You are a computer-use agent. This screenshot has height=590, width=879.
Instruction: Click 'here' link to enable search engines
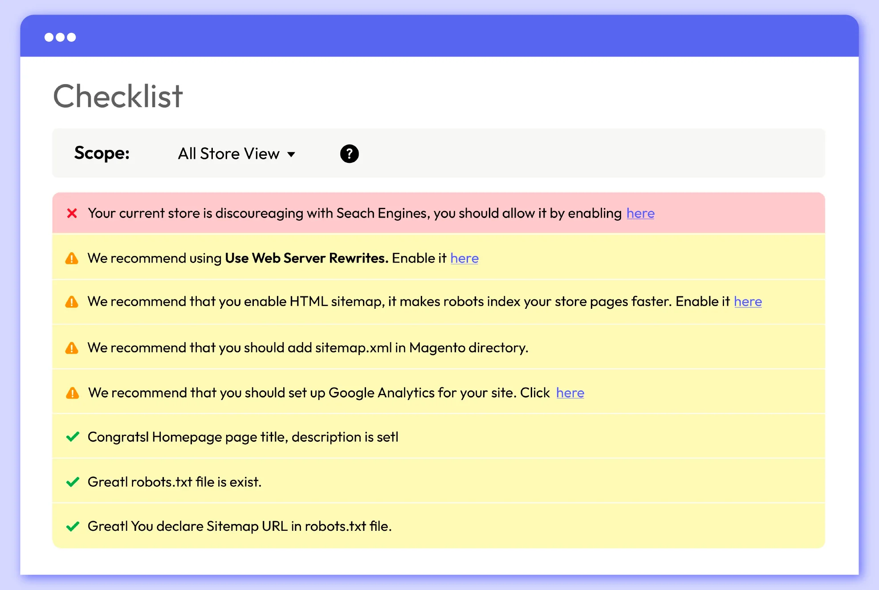click(x=640, y=214)
